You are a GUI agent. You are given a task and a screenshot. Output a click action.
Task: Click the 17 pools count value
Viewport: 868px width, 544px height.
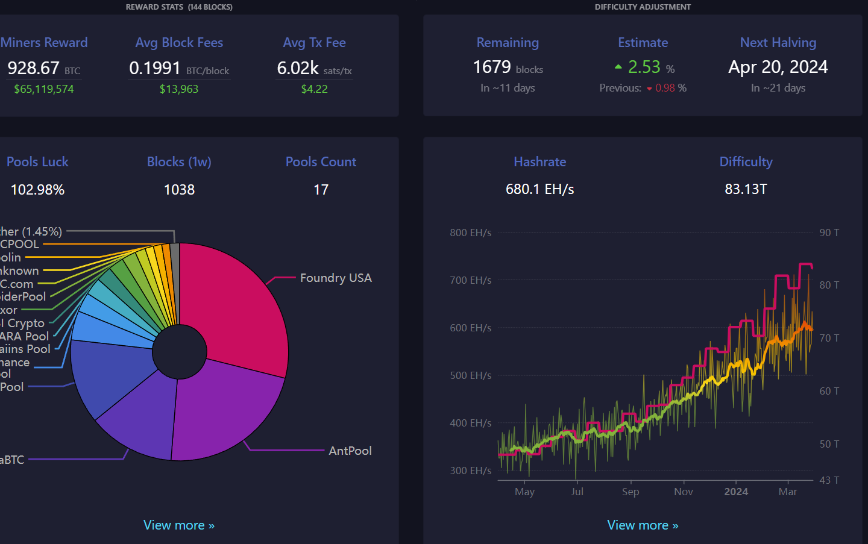(x=321, y=190)
